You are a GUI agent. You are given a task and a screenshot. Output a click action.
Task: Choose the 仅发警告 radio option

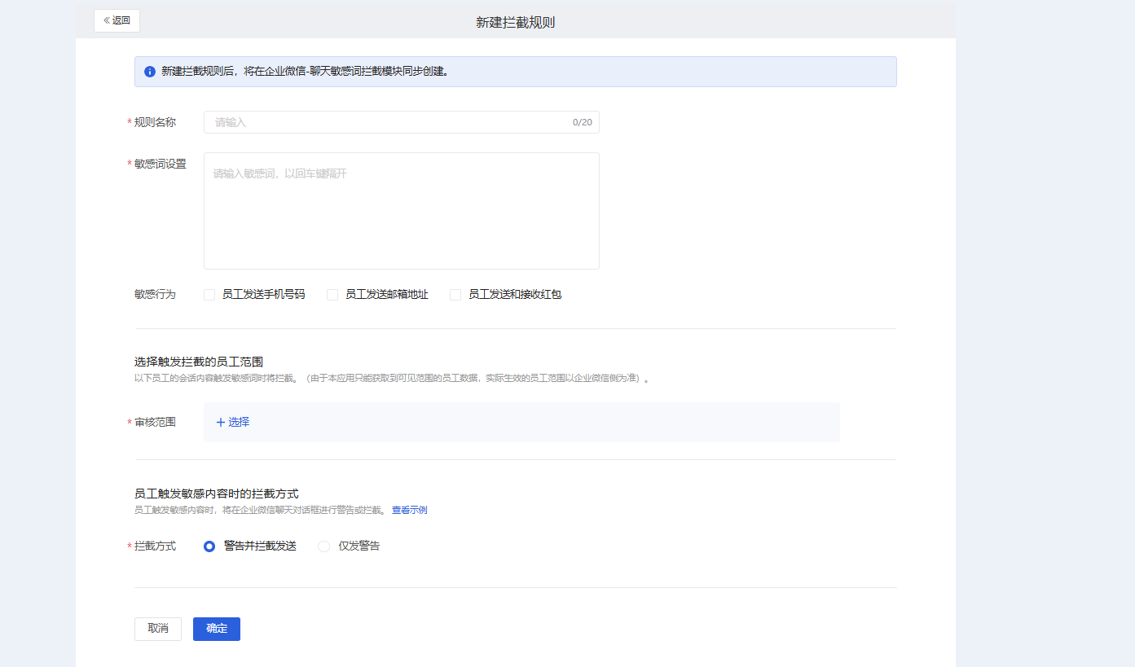pyautogui.click(x=323, y=546)
